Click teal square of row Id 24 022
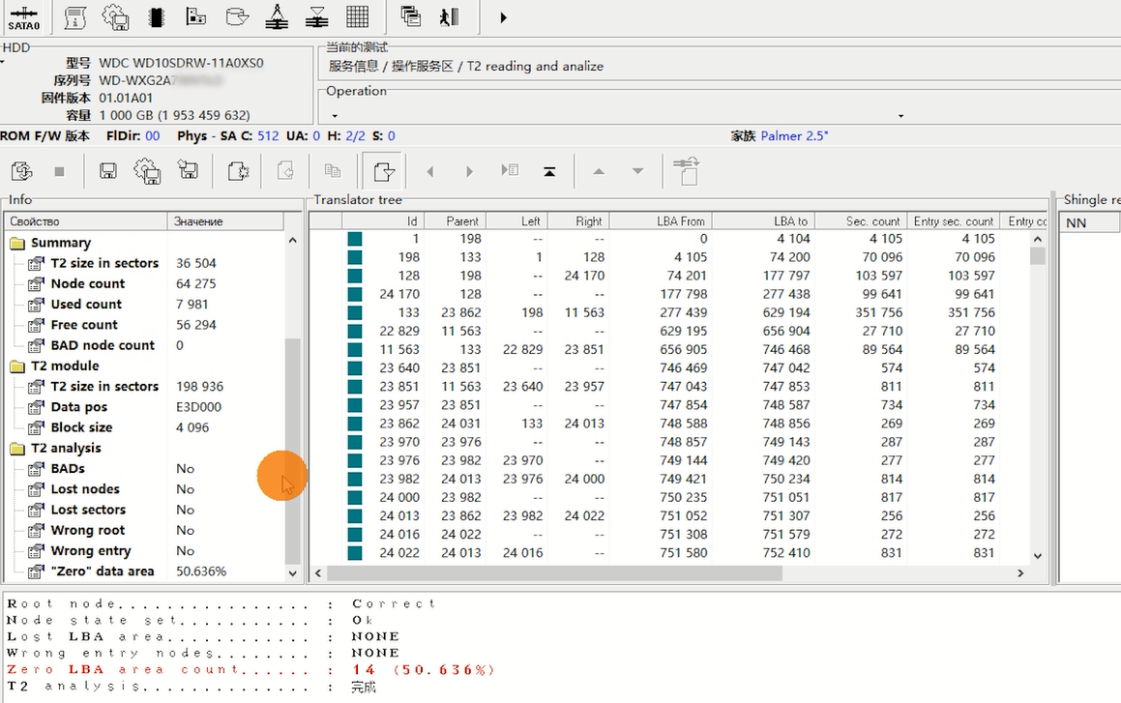The width and height of the screenshot is (1121, 703). click(355, 553)
